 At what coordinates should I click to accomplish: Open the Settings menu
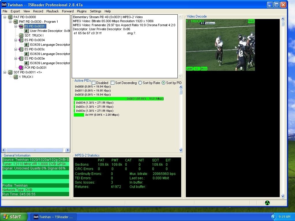coord(96,11)
